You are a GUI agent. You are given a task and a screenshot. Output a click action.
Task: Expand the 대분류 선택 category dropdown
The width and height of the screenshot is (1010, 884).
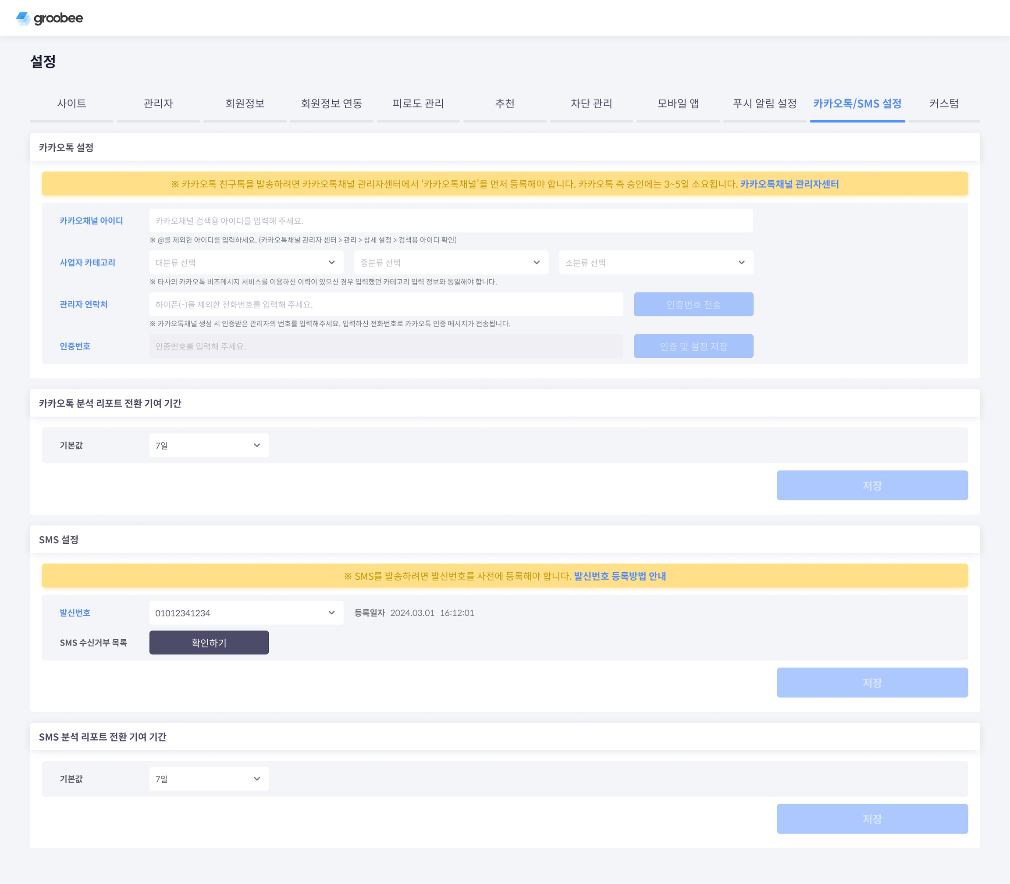tap(245, 262)
